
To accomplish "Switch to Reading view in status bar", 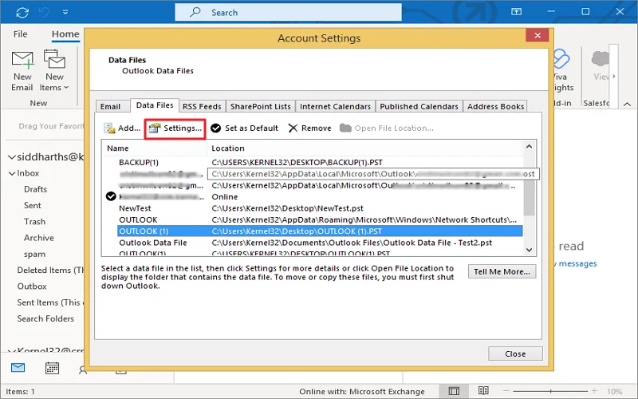I will (483, 391).
